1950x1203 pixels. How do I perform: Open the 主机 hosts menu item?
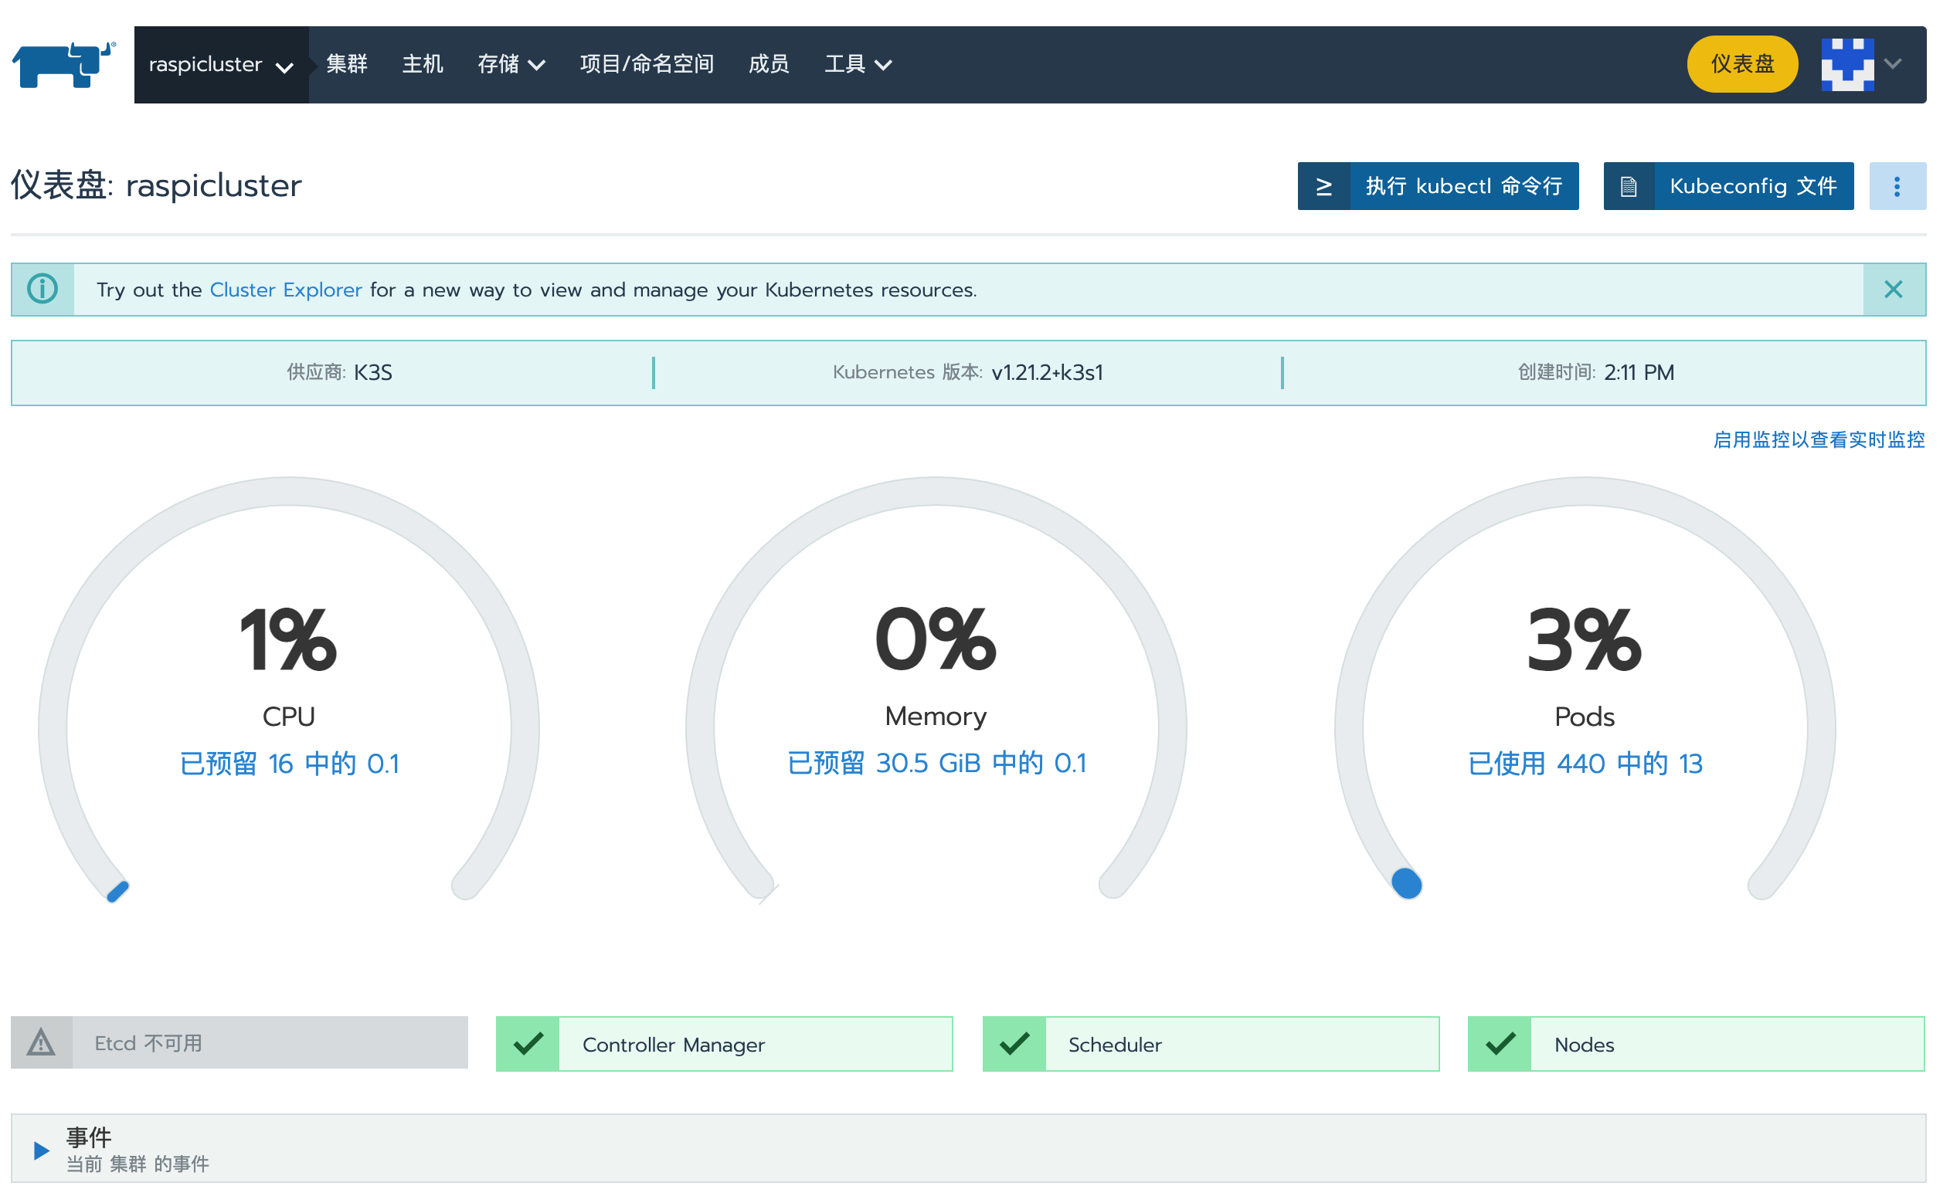[x=422, y=64]
